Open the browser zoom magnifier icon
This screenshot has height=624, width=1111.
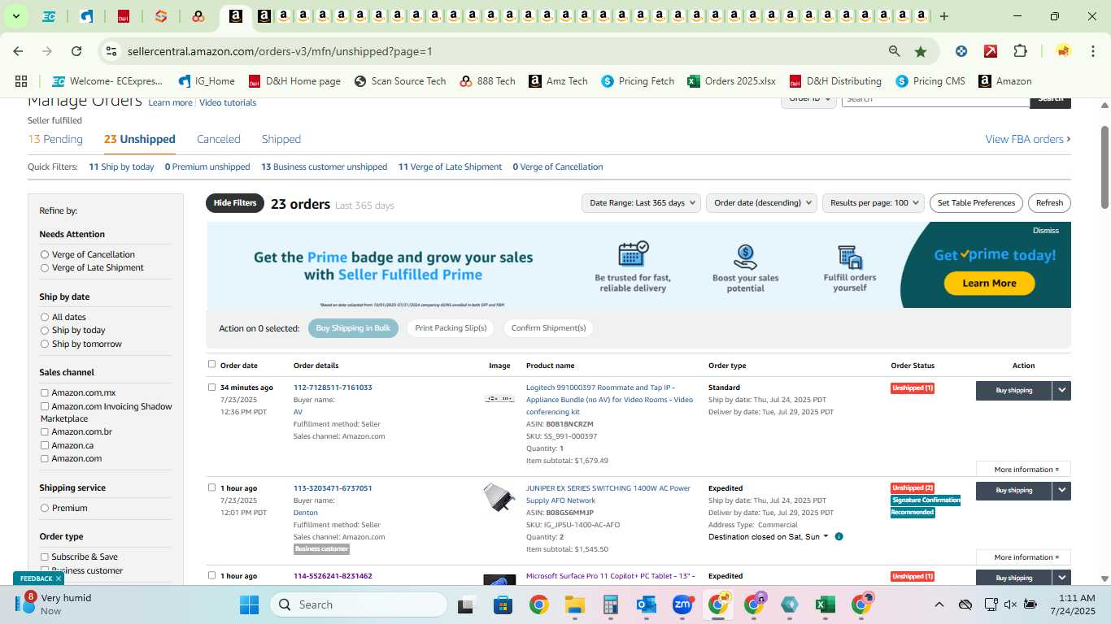(x=894, y=51)
